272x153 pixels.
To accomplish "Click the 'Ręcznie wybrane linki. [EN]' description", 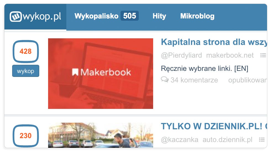I will (x=205, y=69).
